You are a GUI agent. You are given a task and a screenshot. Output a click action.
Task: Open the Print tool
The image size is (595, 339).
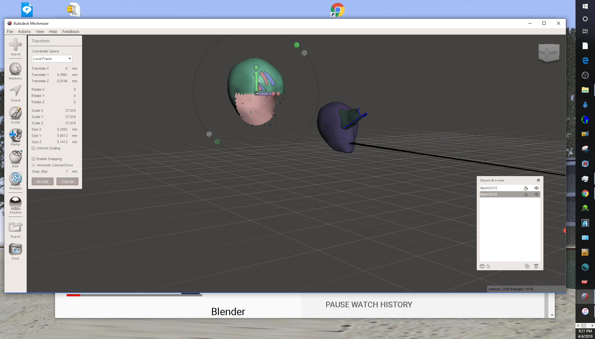pos(15,250)
